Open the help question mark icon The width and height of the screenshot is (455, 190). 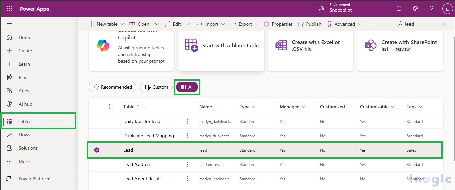pos(432,9)
